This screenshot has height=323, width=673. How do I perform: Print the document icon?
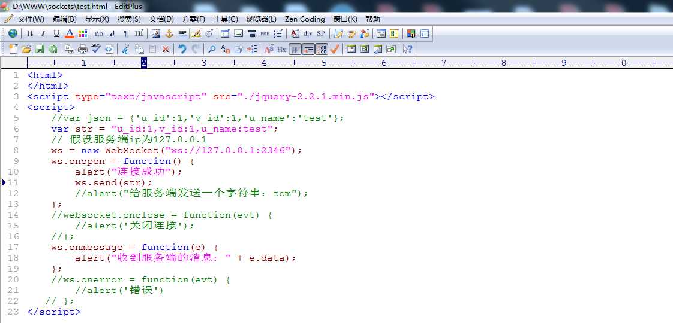click(82, 49)
